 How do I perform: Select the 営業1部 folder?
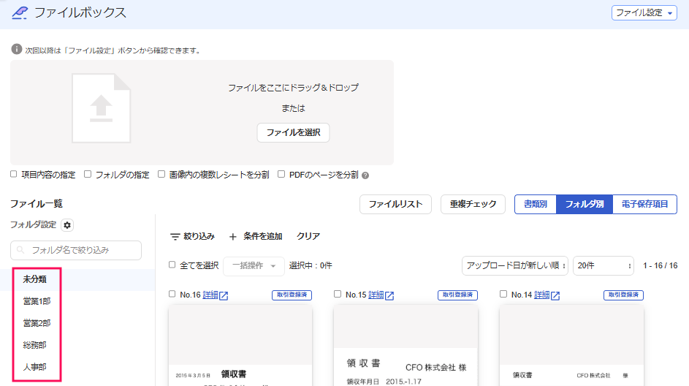37,301
